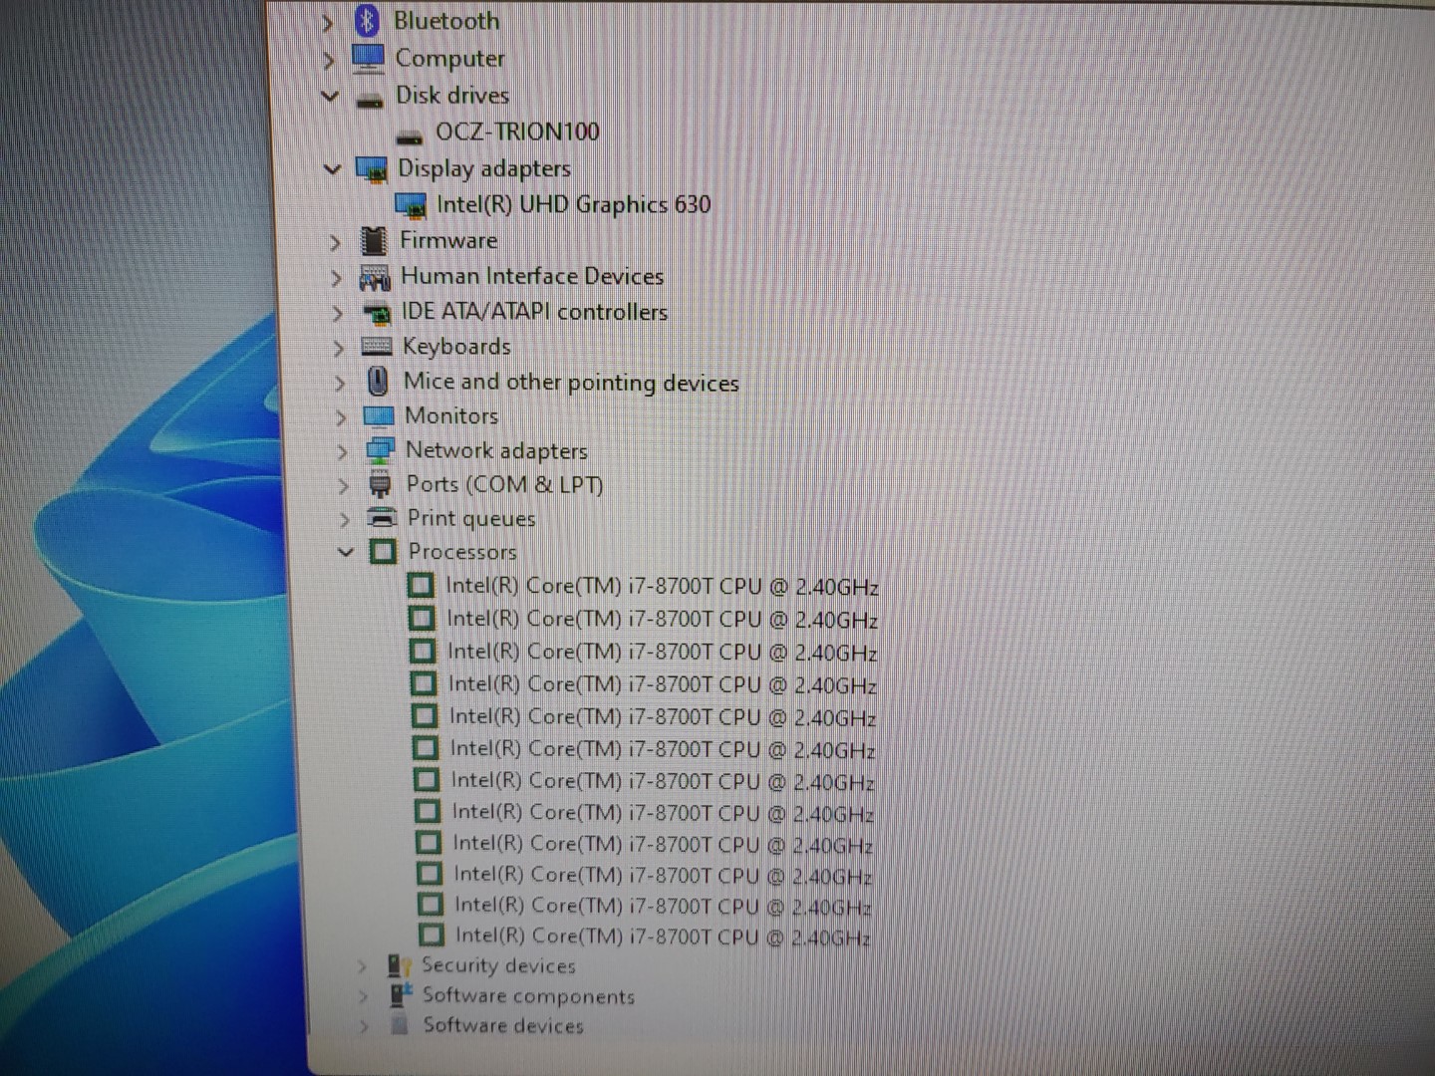Expand the Bluetooth node
This screenshot has height=1076, width=1435.
327,22
